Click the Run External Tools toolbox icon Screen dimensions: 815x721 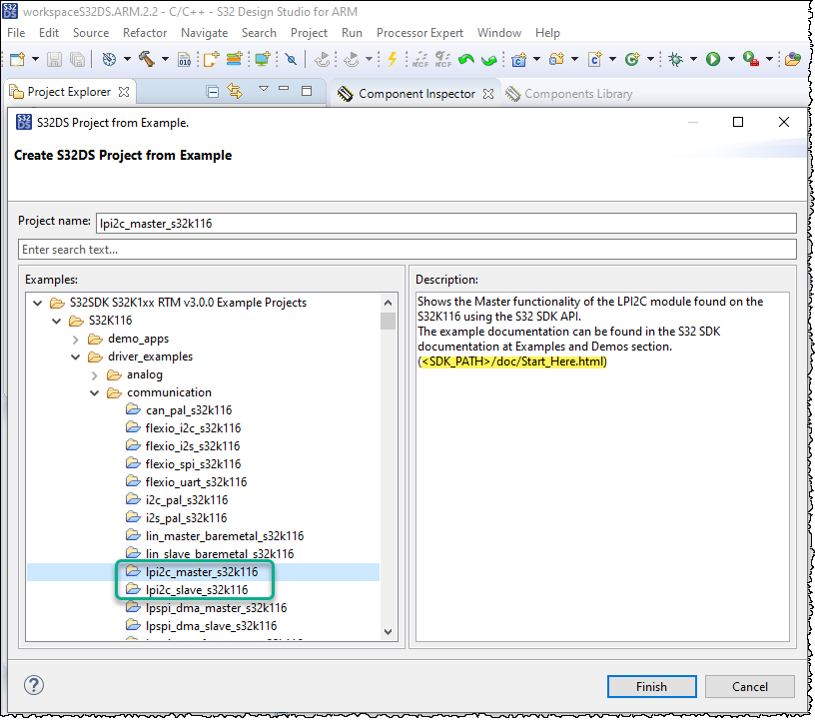point(750,59)
